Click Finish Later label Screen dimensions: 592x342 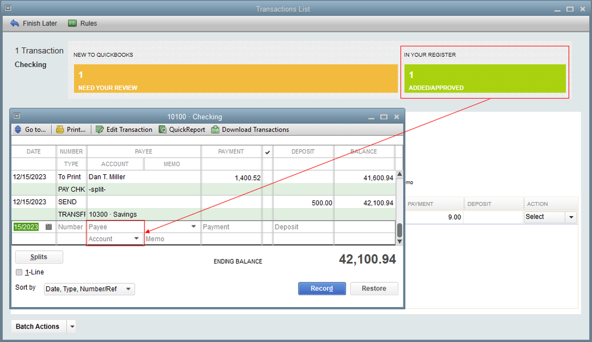coord(40,23)
